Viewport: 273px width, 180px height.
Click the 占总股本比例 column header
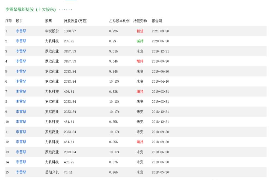coord(119,21)
